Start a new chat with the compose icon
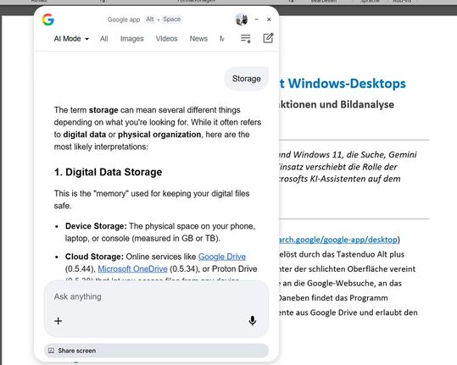Image resolution: width=457 pixels, height=365 pixels. (x=268, y=38)
